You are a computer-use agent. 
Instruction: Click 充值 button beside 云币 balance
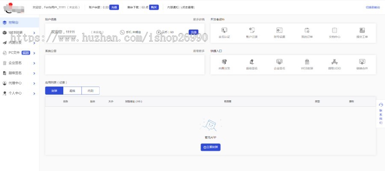point(193,32)
